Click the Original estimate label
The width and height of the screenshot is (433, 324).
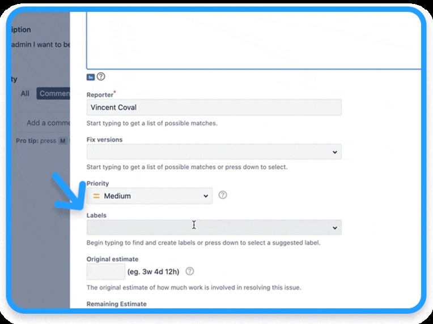112,259
